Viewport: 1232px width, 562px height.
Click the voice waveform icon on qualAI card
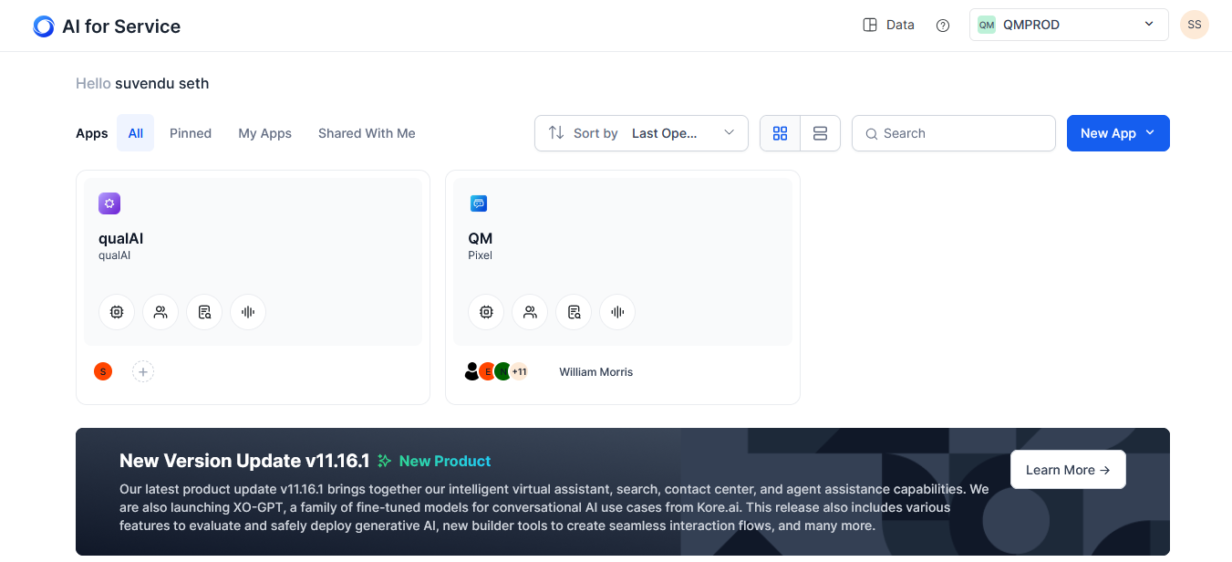pos(248,312)
